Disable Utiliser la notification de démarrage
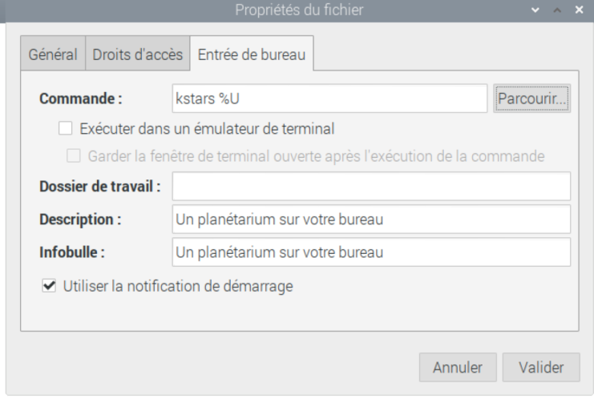This screenshot has width=594, height=399. (x=48, y=284)
